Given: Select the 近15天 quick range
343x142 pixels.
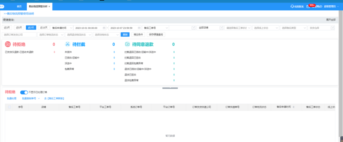Looking at the screenshot, I should 44,28.
